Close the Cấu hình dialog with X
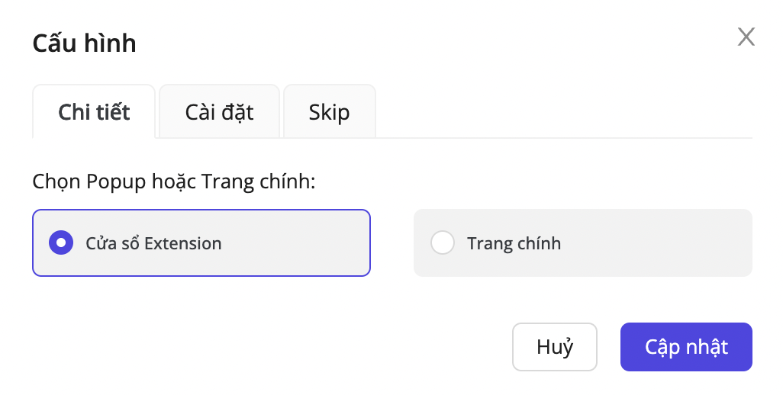The width and height of the screenshot is (783, 395). (x=746, y=37)
